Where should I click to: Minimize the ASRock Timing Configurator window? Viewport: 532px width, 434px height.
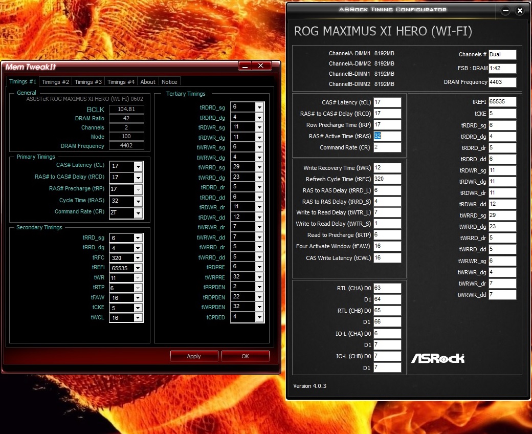point(505,11)
